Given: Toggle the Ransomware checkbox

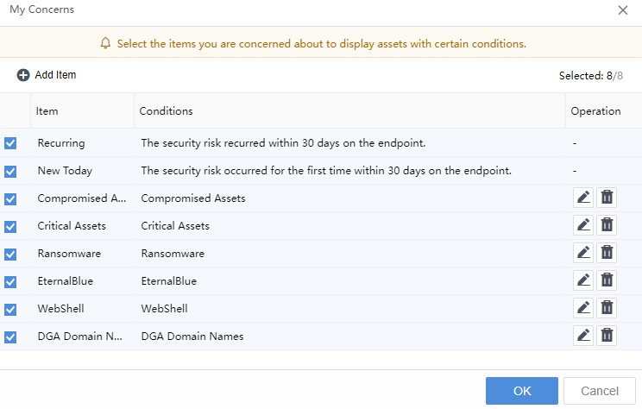Looking at the screenshot, I should (10, 254).
